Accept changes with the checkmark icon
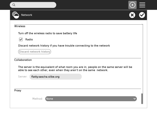157x118 pixels. click(x=142, y=15)
